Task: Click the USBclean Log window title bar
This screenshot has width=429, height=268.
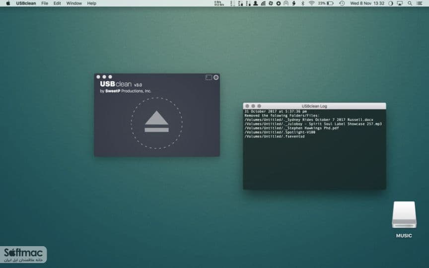Action: pyautogui.click(x=314, y=106)
